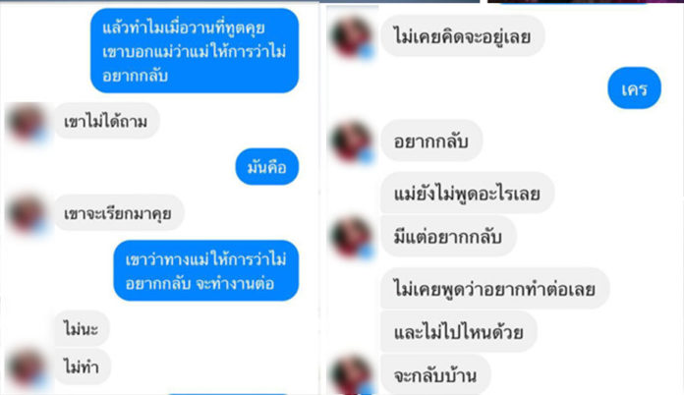Select message "ไม่เคยคิดจะอยู่เลย"
The image size is (684, 395).
(463, 35)
